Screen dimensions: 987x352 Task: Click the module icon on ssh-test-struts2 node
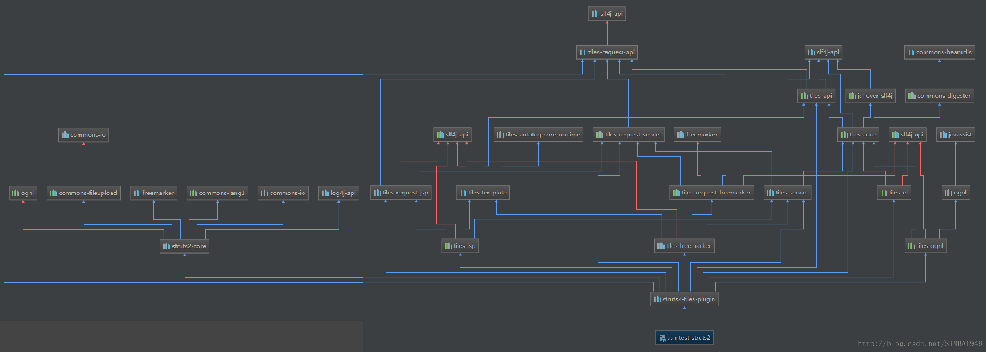coord(662,338)
